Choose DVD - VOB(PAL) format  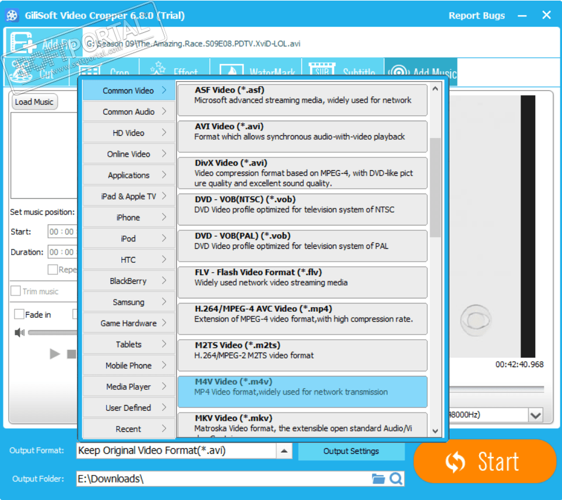pyautogui.click(x=303, y=246)
